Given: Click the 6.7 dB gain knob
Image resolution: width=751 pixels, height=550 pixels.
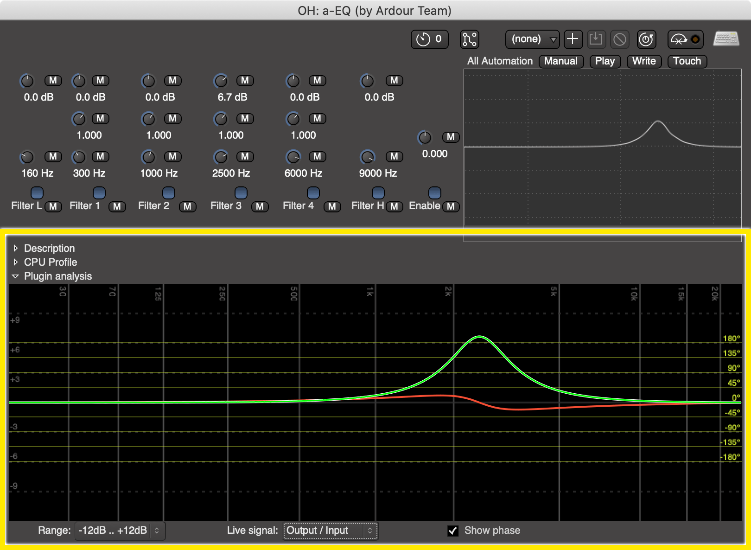Looking at the screenshot, I should 221,80.
